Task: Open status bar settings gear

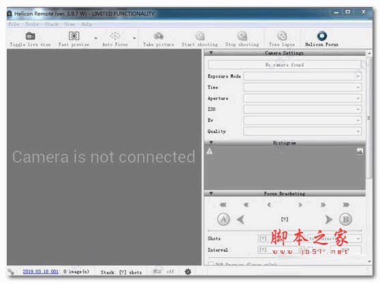Action: 187,271
